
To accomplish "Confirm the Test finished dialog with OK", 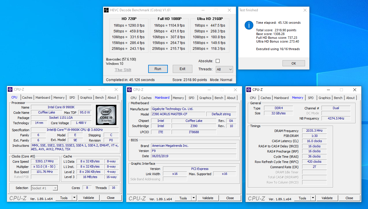I will click(293, 63).
